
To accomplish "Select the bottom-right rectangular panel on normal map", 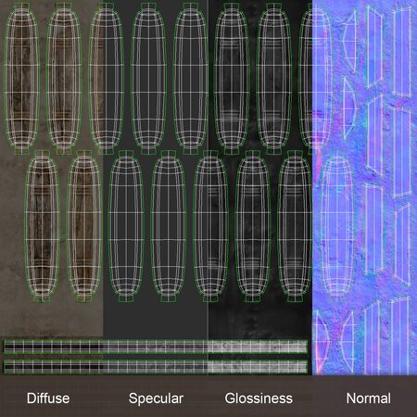I will tap(400, 335).
